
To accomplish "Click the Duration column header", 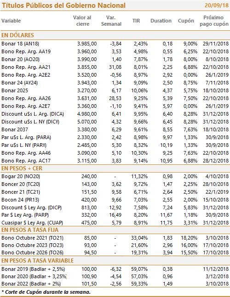I will [x=161, y=21].
